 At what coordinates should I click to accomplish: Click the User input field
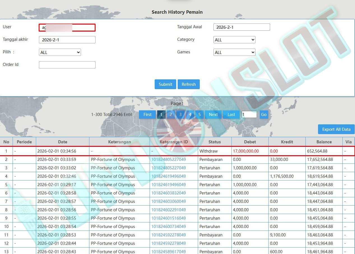[67, 27]
